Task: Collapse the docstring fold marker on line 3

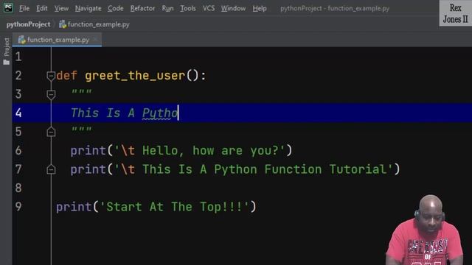Action: tap(51, 95)
